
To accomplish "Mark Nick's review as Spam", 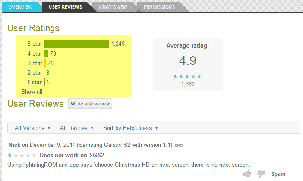I will 278,174.
